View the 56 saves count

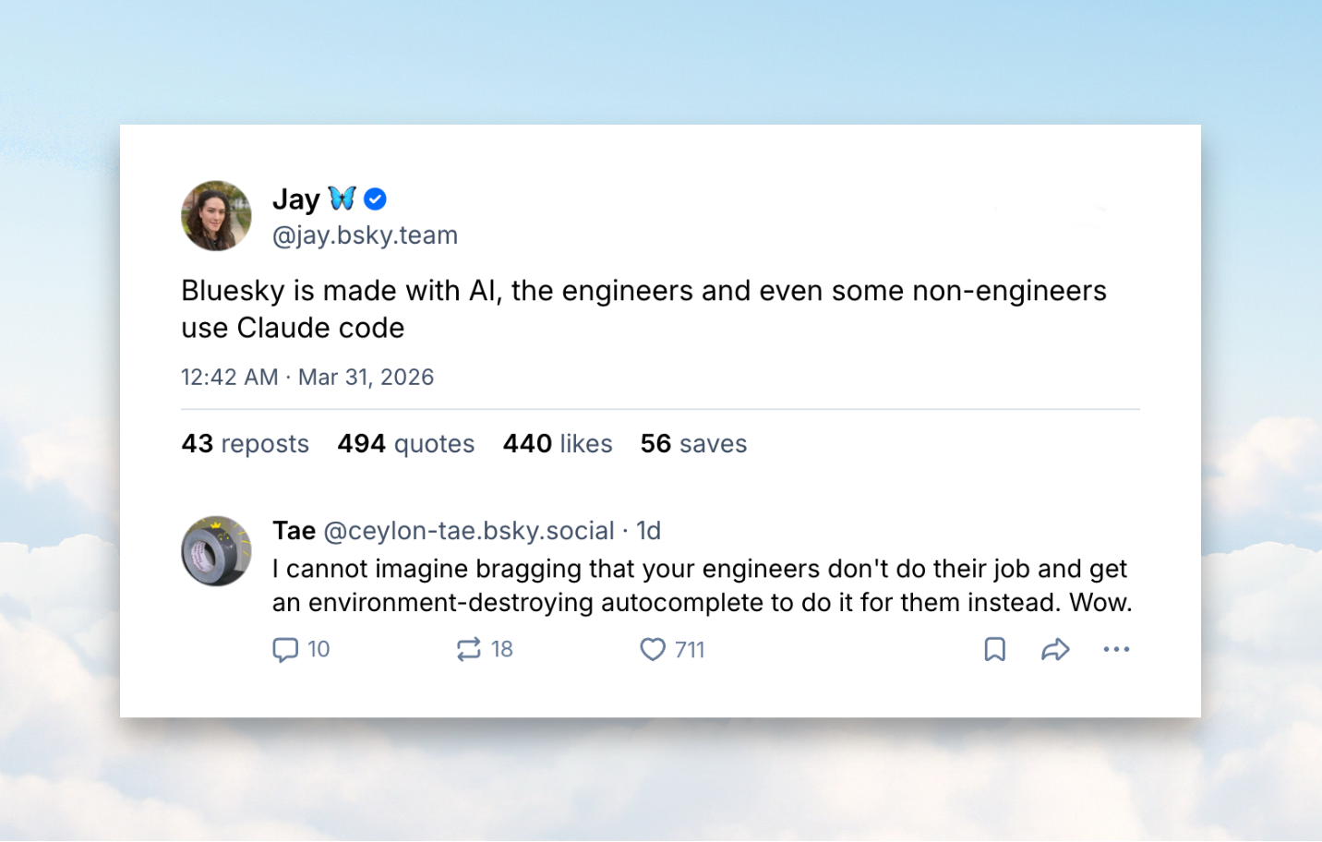click(693, 444)
